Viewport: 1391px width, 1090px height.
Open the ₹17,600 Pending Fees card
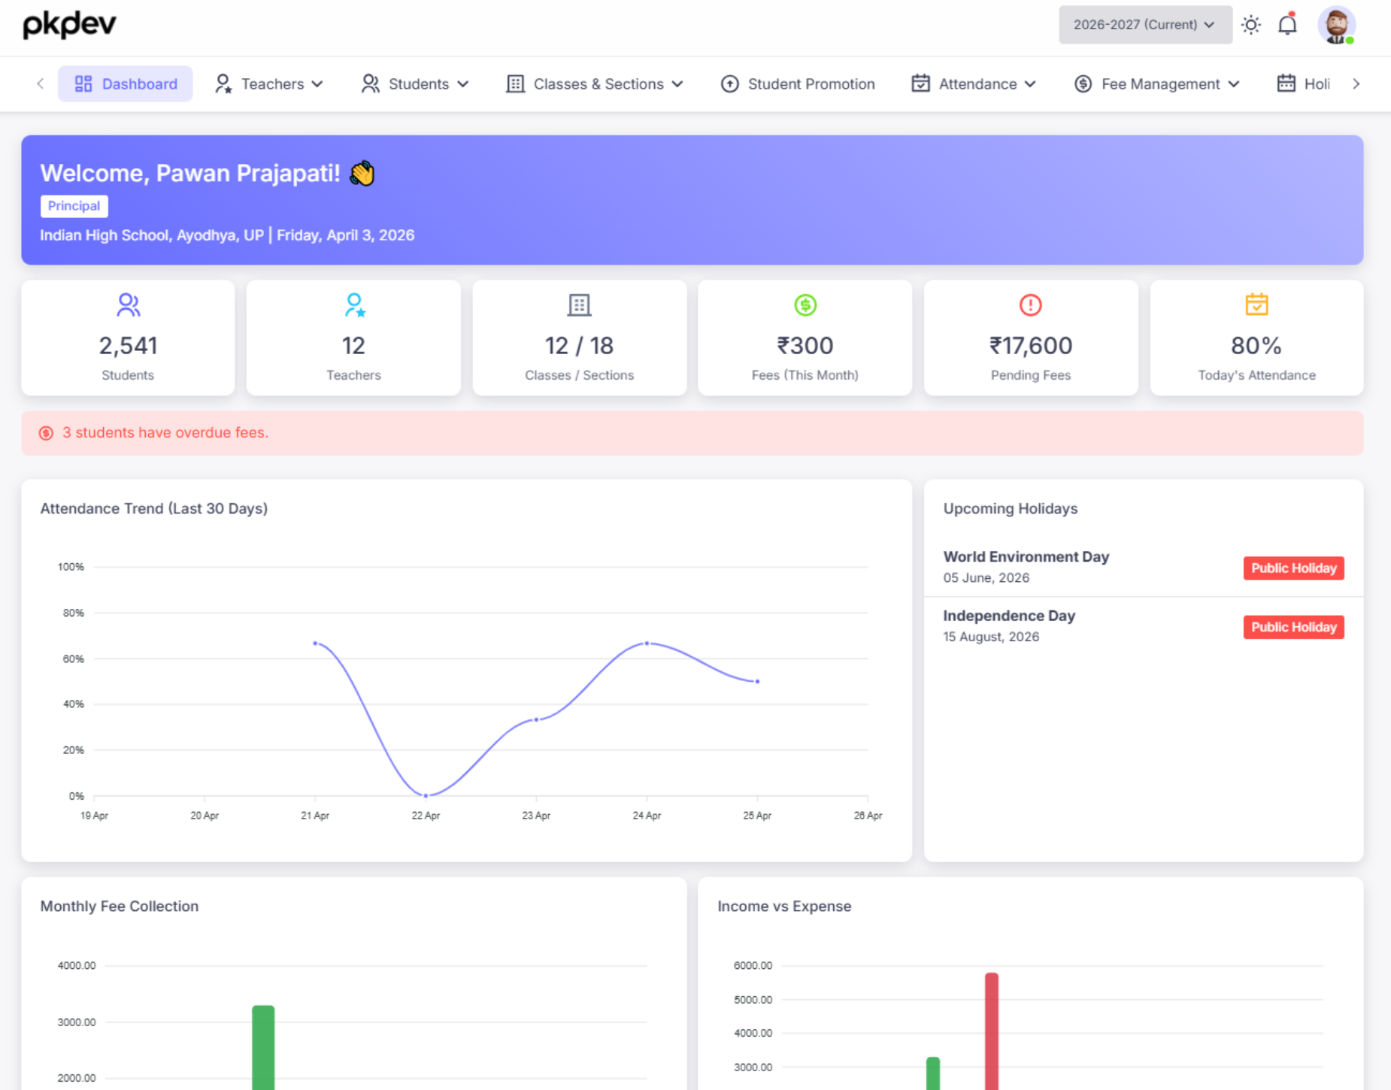click(1031, 338)
